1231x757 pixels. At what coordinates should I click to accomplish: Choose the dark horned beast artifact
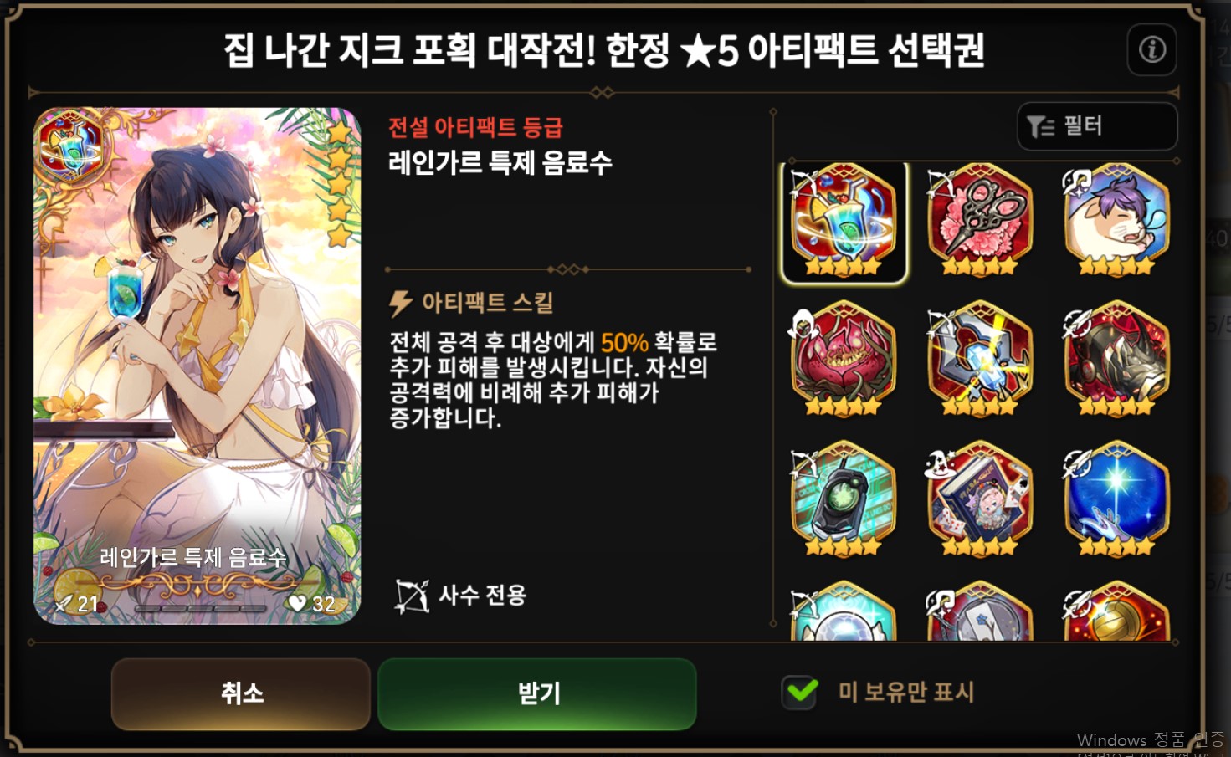point(1116,360)
